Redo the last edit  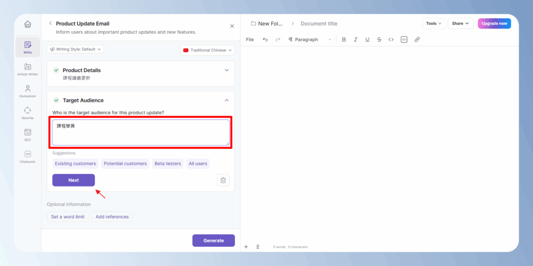point(278,39)
